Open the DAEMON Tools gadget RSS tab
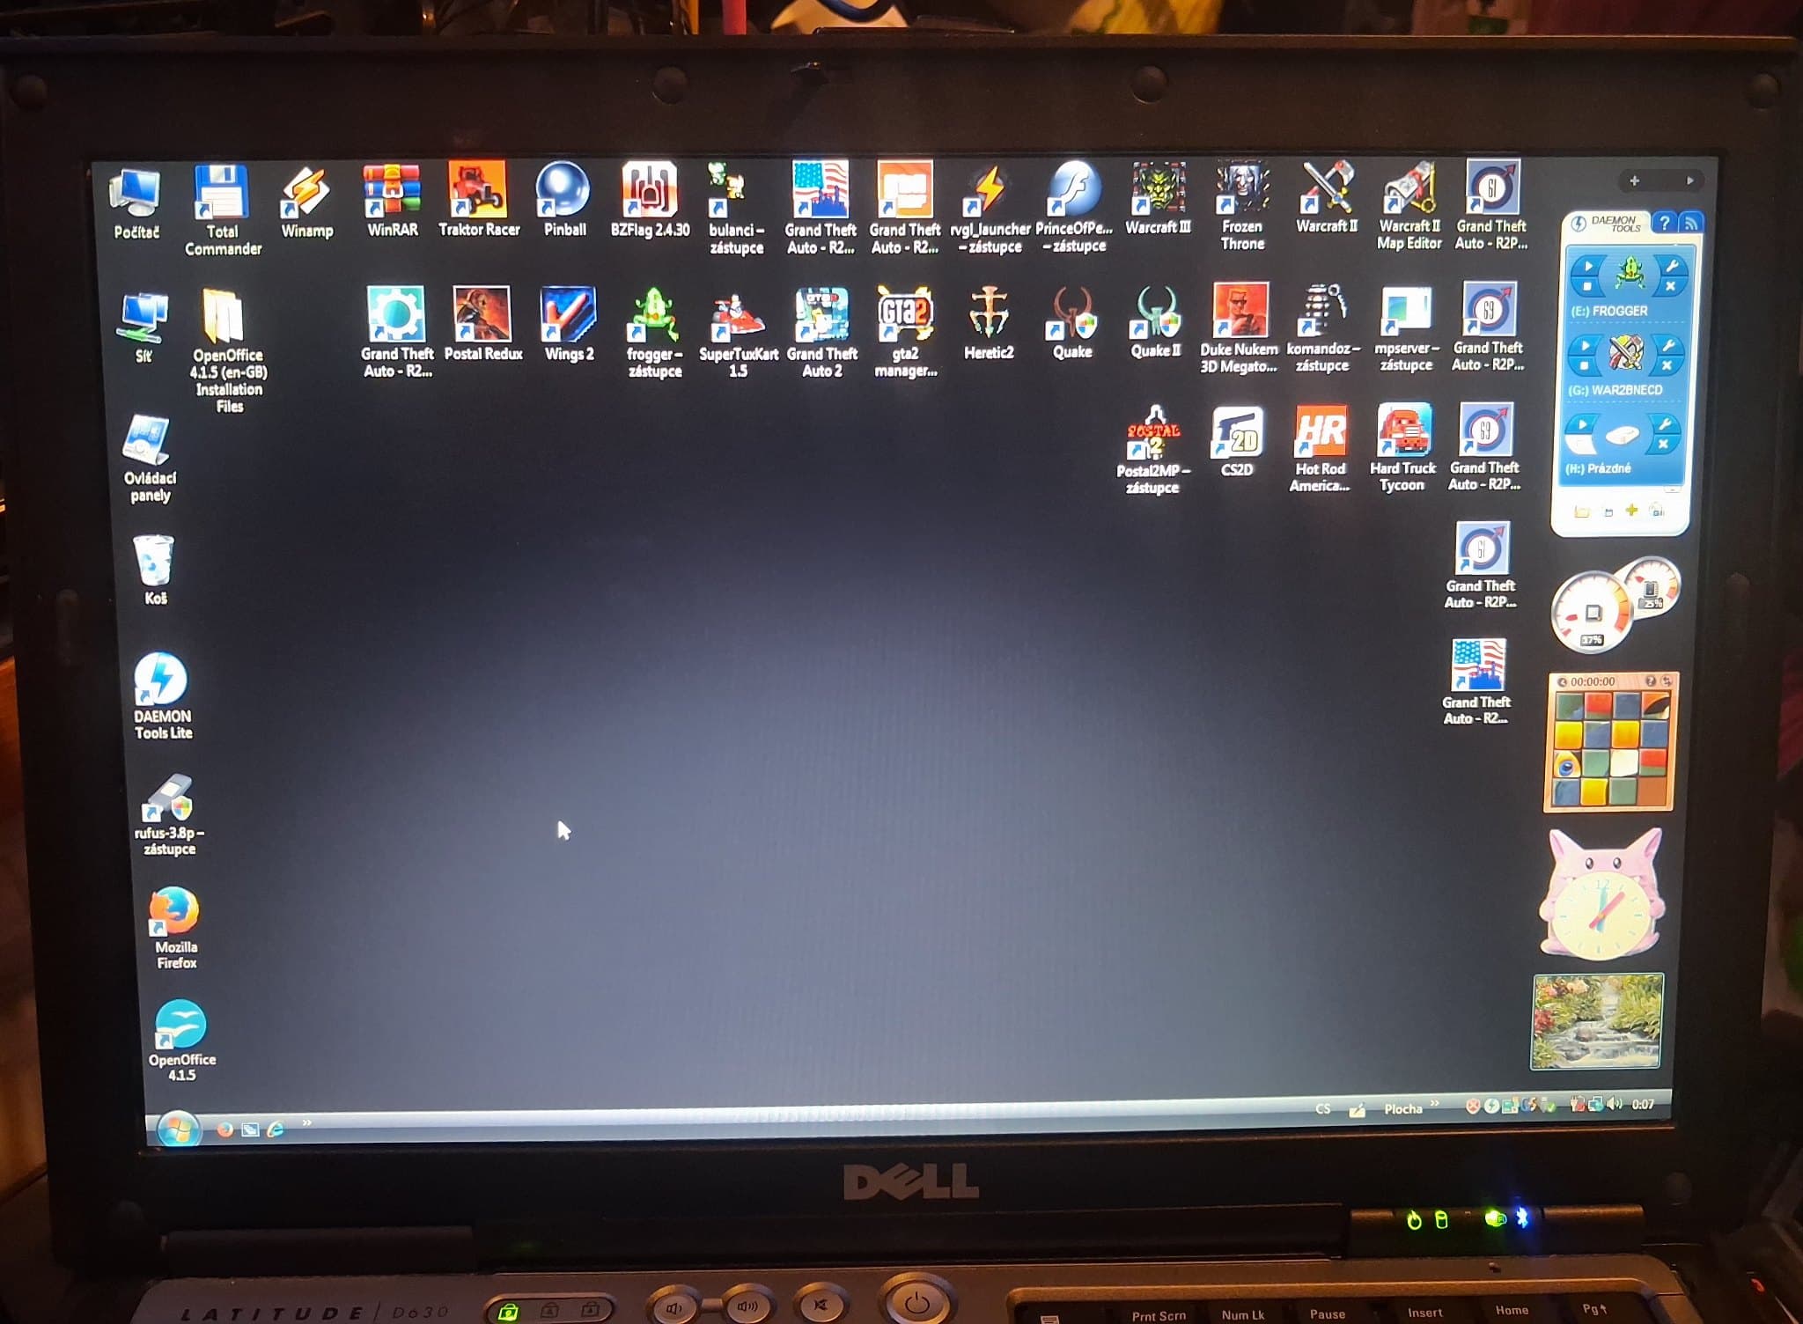 click(1690, 224)
